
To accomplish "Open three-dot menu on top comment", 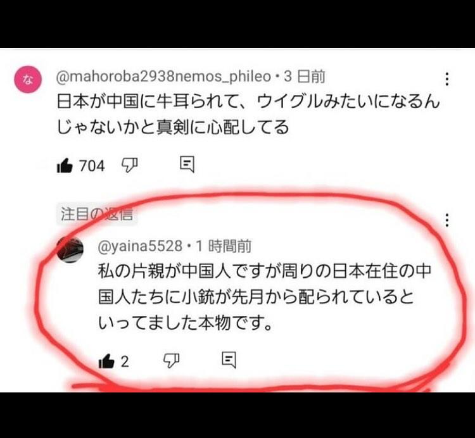I will click(x=447, y=79).
